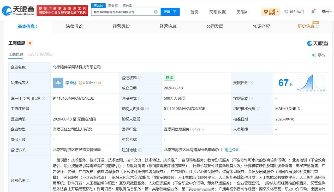Open the 经营信息 tab
The image size is (334, 192).
[168, 26]
